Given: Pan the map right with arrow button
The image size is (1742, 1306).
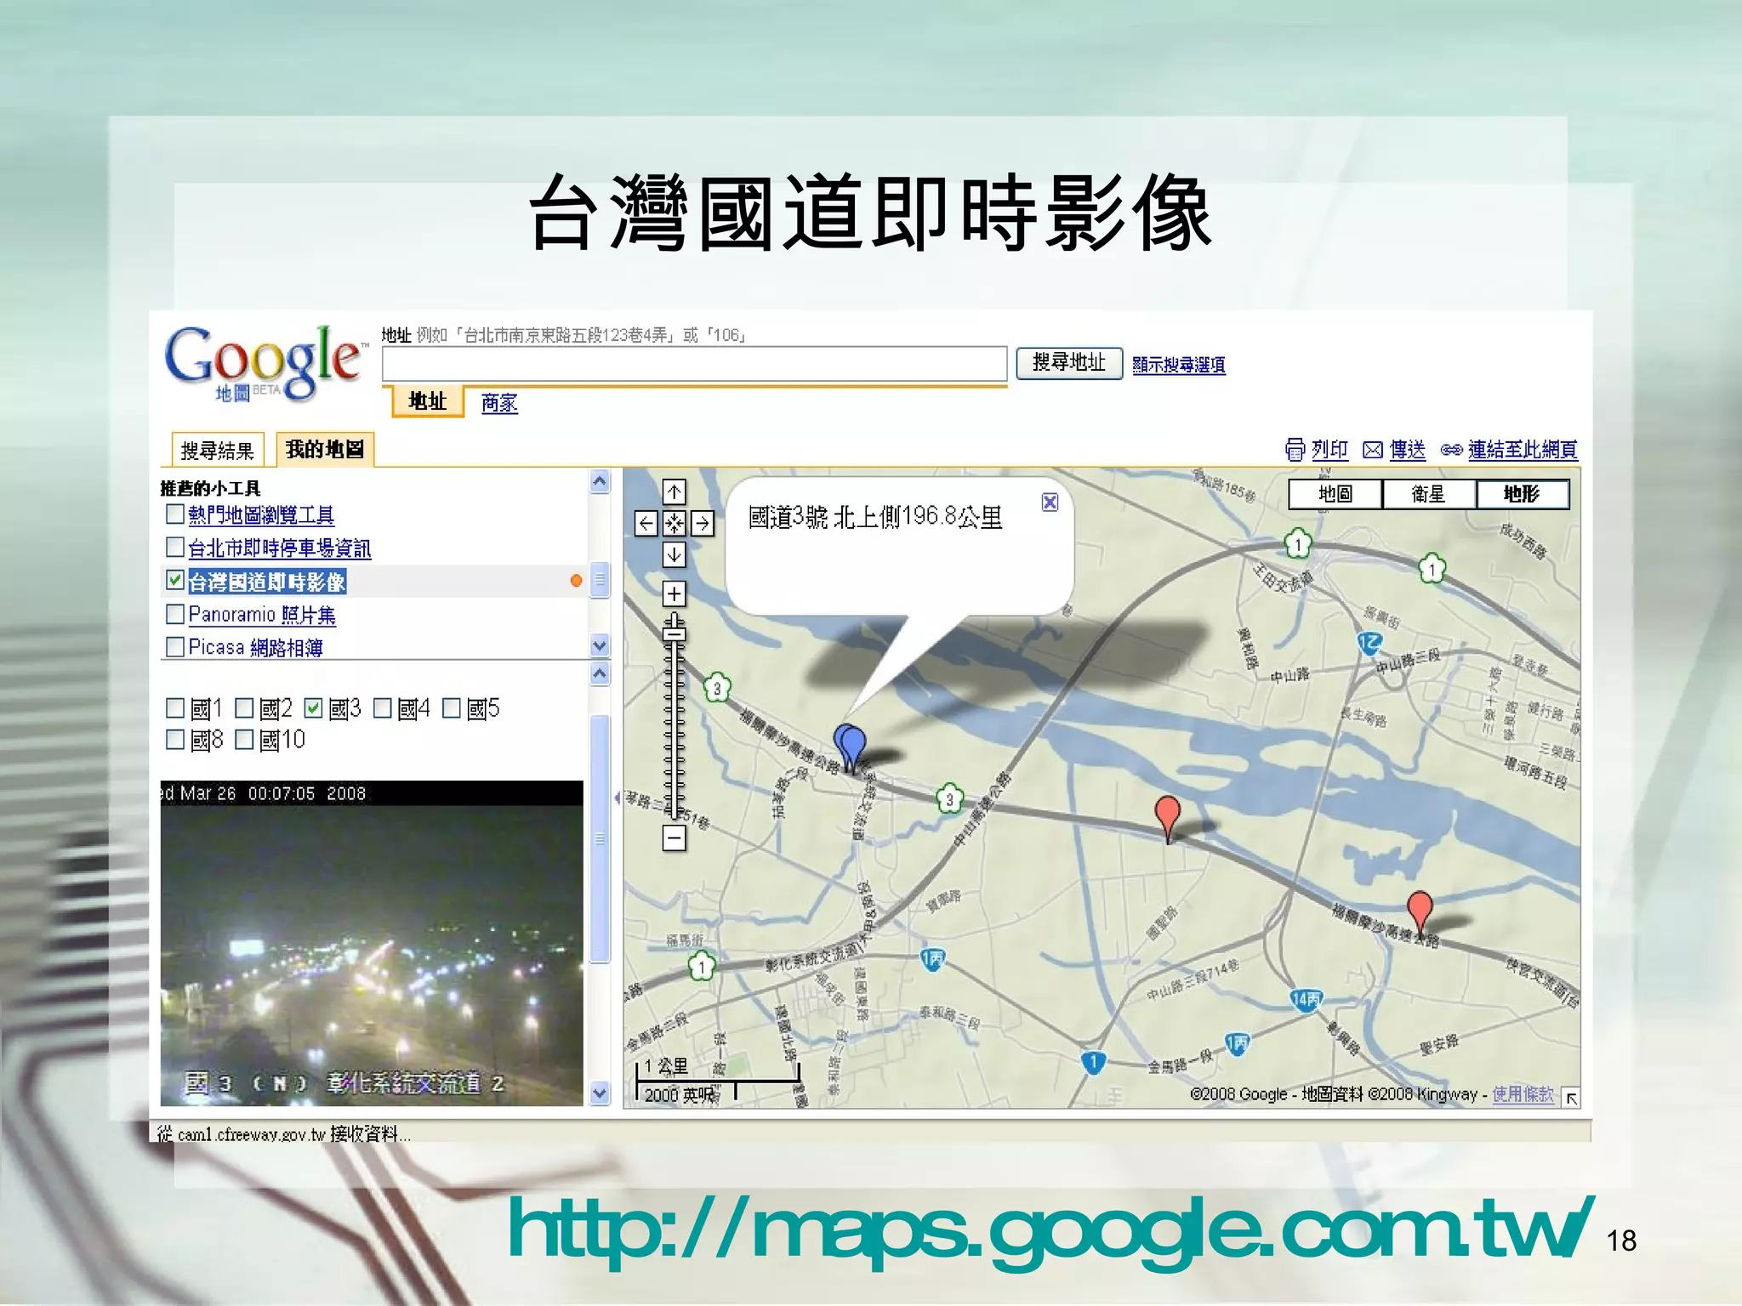Looking at the screenshot, I should [702, 523].
